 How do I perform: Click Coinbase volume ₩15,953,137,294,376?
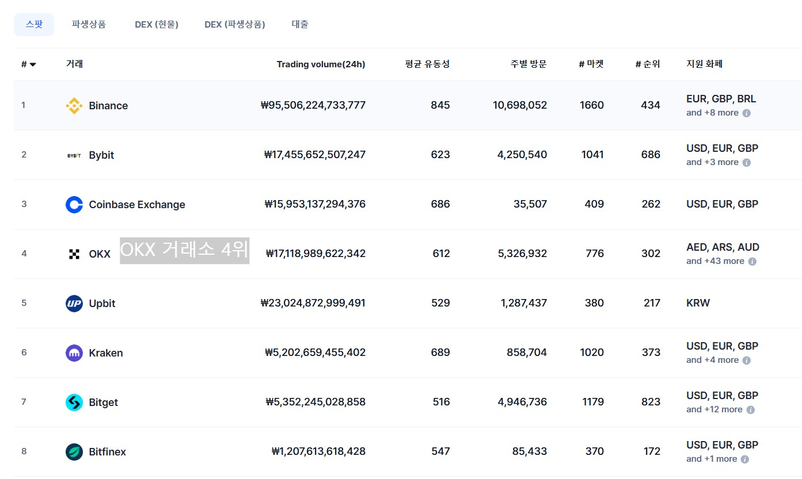pos(315,204)
